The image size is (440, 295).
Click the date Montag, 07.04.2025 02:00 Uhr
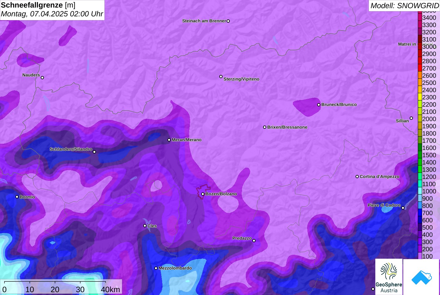click(x=52, y=14)
